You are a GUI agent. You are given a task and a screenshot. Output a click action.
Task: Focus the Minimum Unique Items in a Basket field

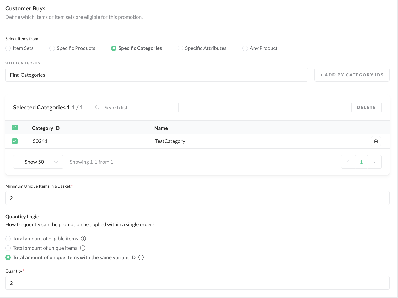(x=197, y=198)
